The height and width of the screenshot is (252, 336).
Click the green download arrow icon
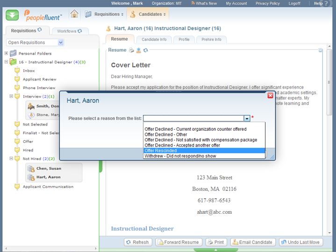13,15
